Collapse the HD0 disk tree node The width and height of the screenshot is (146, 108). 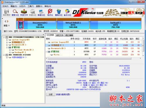[x=4, y=37]
